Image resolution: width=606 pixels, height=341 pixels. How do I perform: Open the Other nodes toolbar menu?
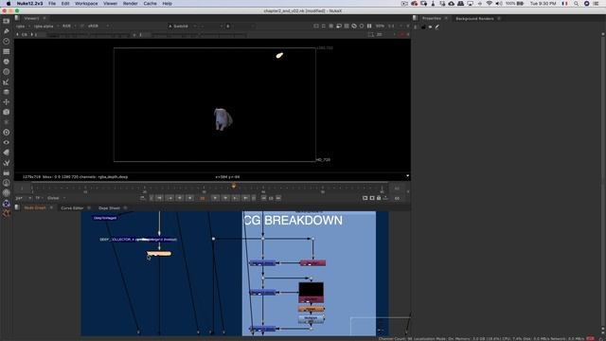click(7, 172)
